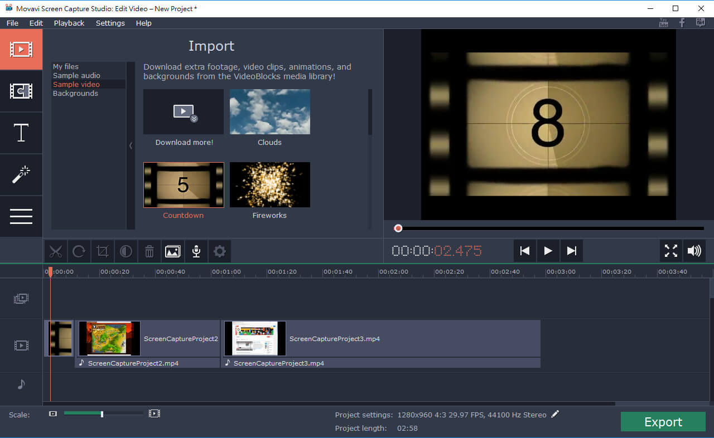714x438 pixels.
Task: Open the Color Adjustments icon
Action: coord(126,251)
